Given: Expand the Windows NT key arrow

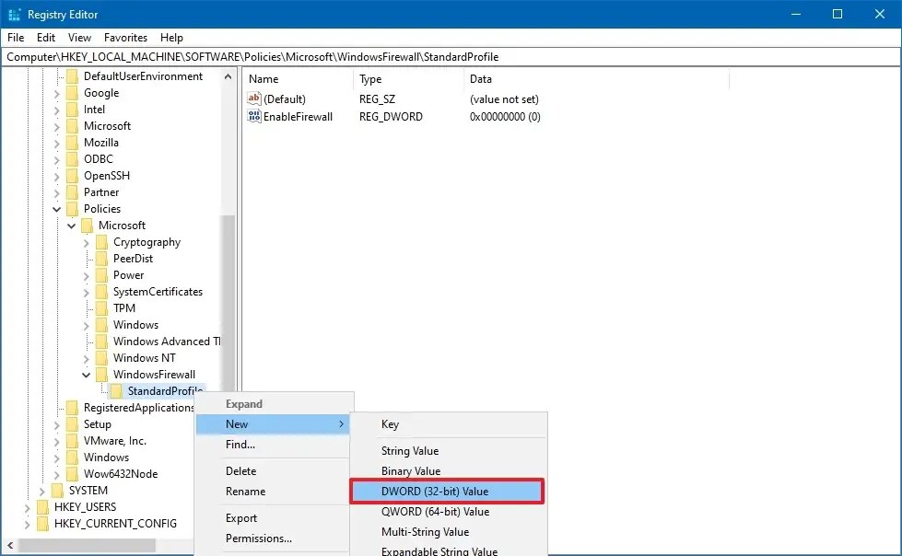Looking at the screenshot, I should (86, 357).
